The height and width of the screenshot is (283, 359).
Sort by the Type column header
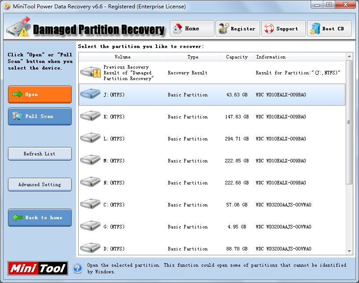click(193, 57)
